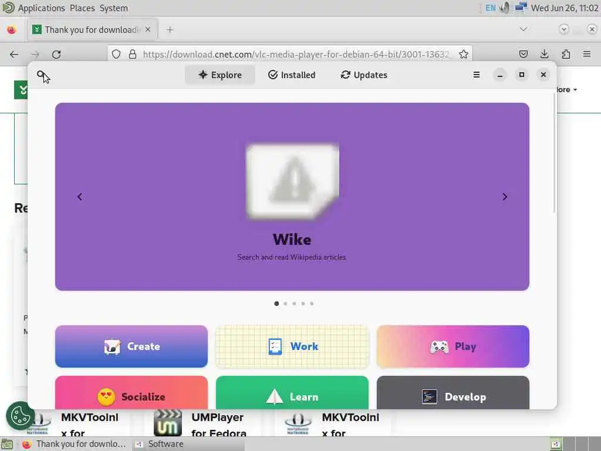Show site security padlock info

click(132, 55)
